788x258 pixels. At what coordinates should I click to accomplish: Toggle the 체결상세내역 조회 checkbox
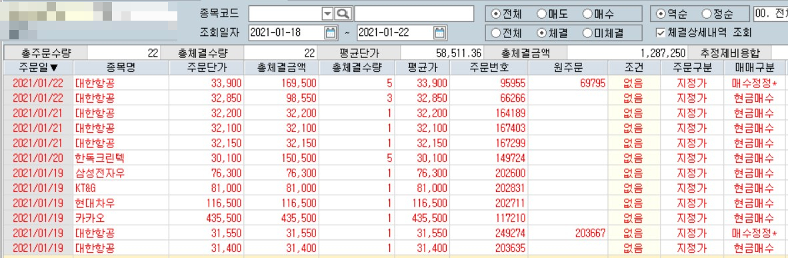pyautogui.click(x=661, y=33)
